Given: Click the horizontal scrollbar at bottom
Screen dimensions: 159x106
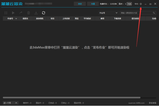Looking at the screenshot, I should [x=71, y=98].
